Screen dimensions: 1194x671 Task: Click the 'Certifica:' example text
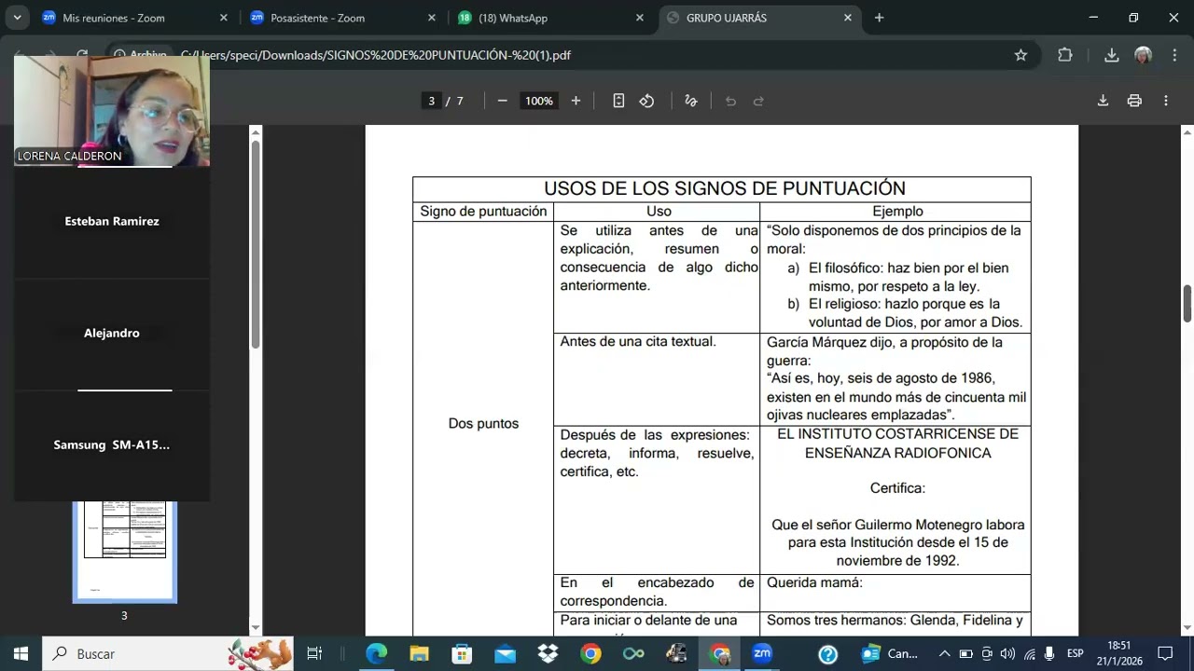pyautogui.click(x=897, y=488)
